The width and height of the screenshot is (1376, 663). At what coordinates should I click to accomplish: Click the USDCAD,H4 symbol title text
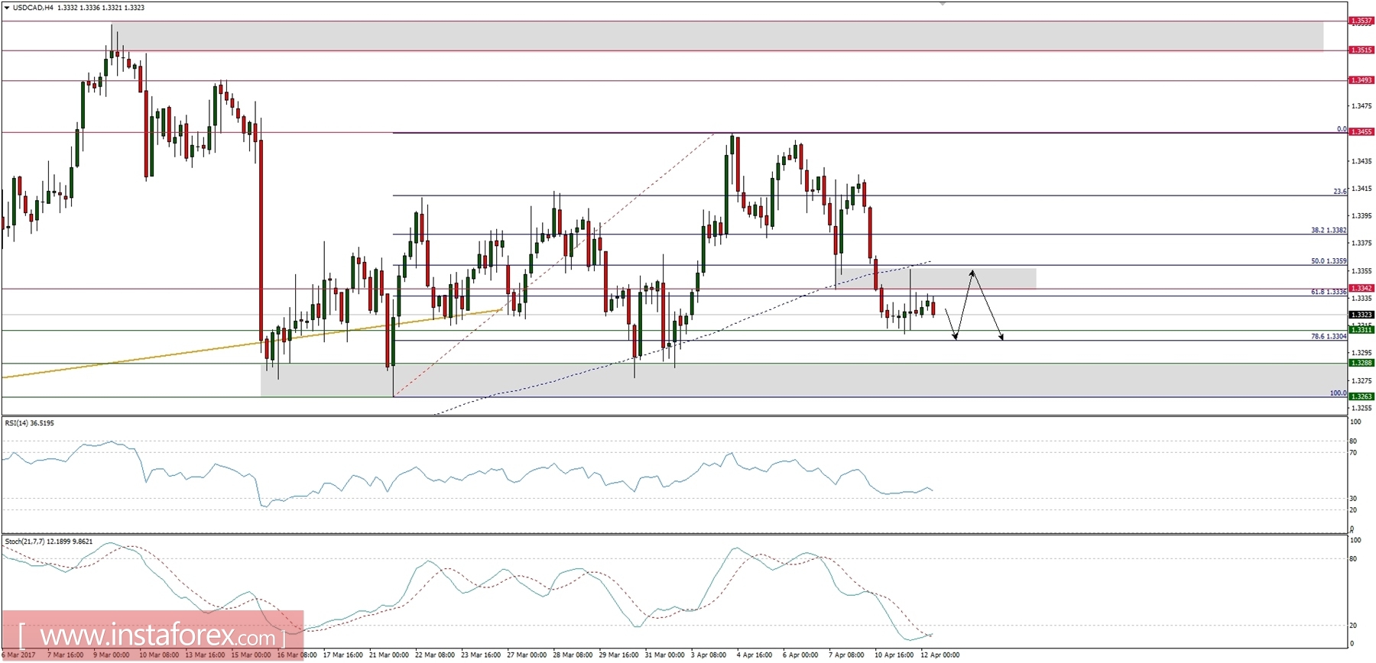pyautogui.click(x=33, y=8)
